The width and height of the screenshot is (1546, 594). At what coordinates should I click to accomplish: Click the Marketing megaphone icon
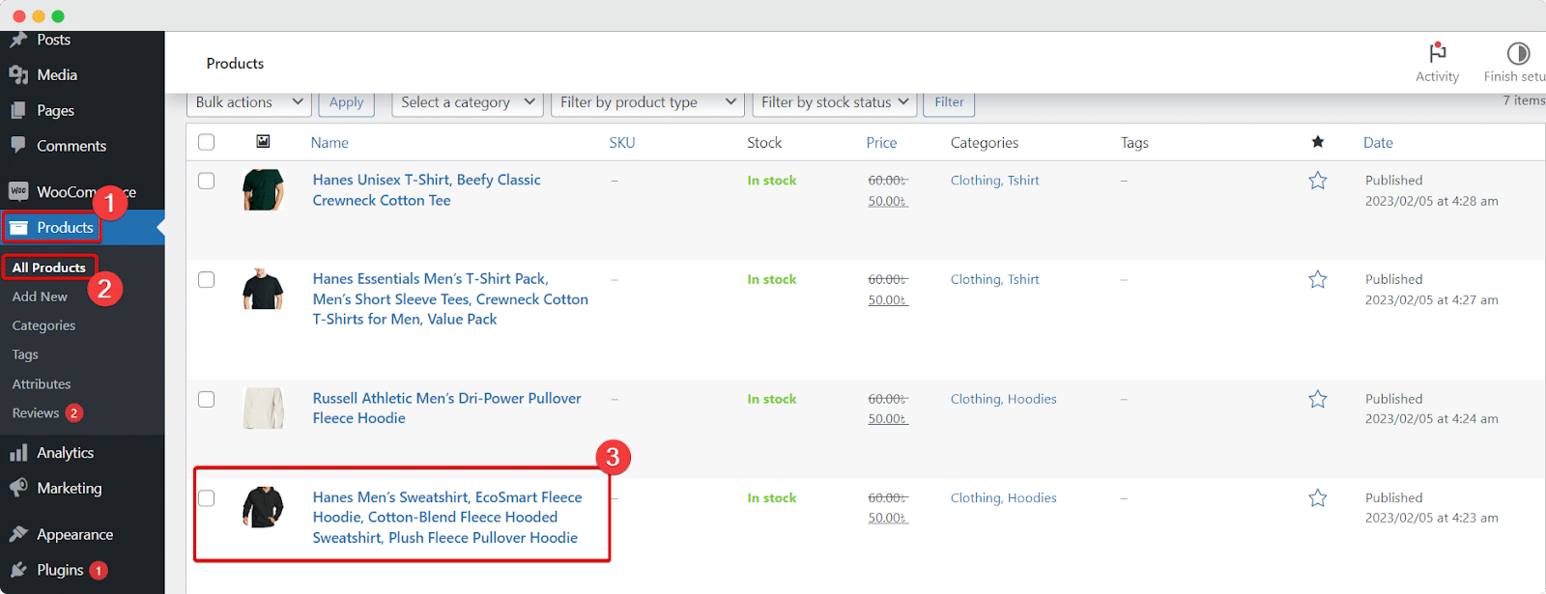(18, 488)
